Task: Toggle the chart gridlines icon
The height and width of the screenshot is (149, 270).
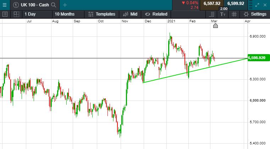Action: tap(234, 14)
